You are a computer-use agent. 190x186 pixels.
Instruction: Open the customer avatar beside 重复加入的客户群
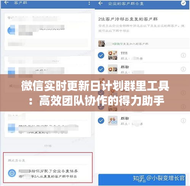tap(101, 44)
